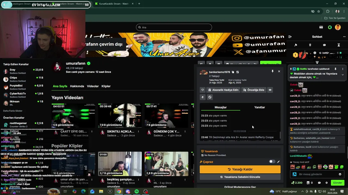Click the green Gönder send button

click(337, 183)
